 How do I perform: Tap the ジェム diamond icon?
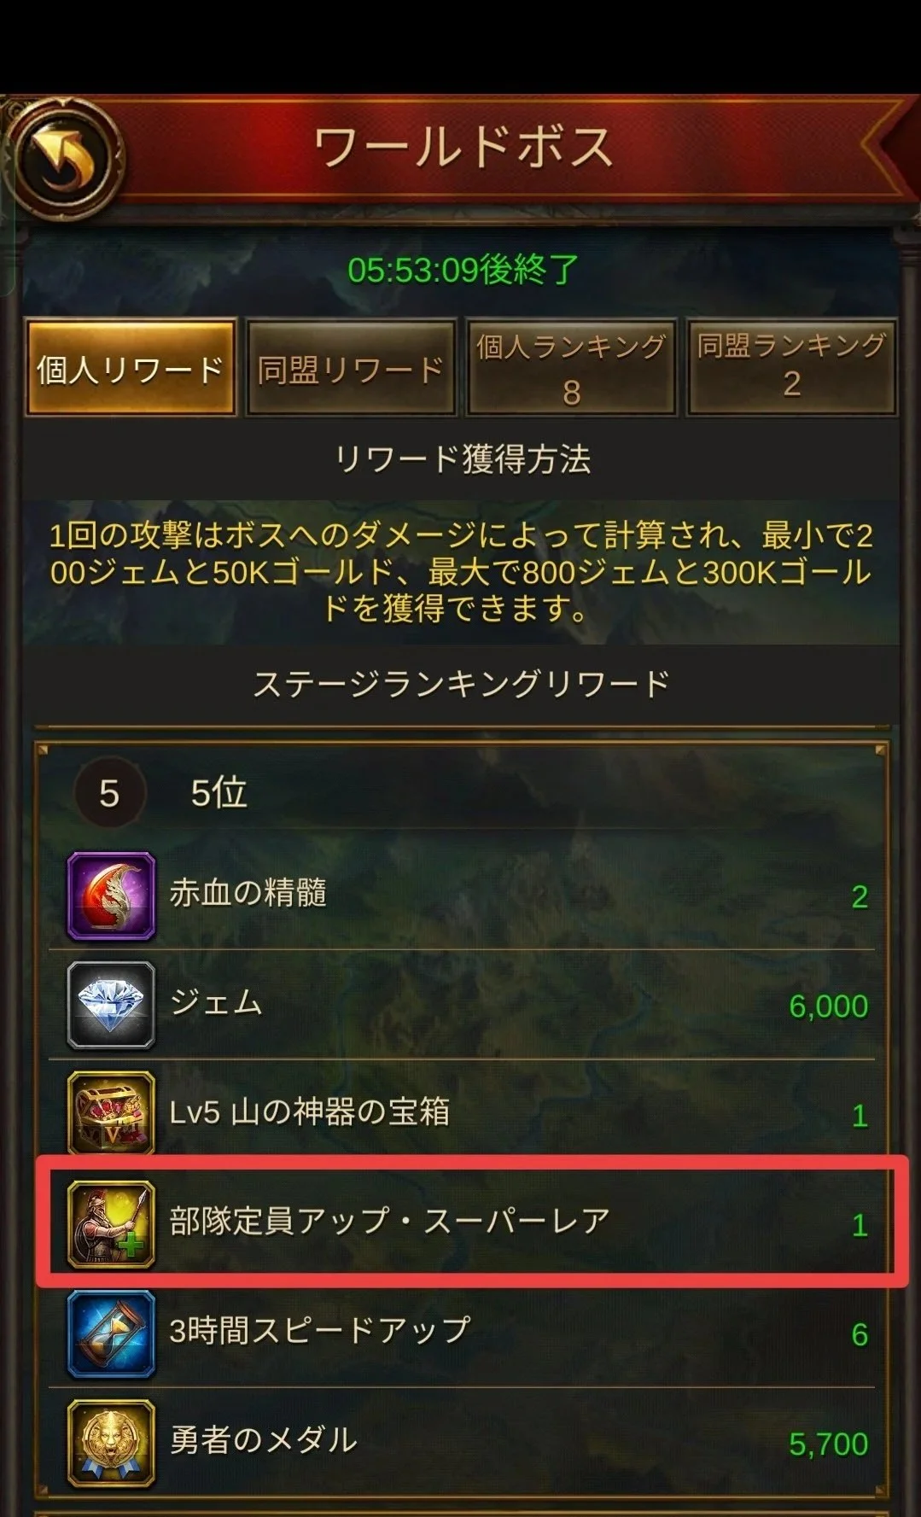[111, 1005]
